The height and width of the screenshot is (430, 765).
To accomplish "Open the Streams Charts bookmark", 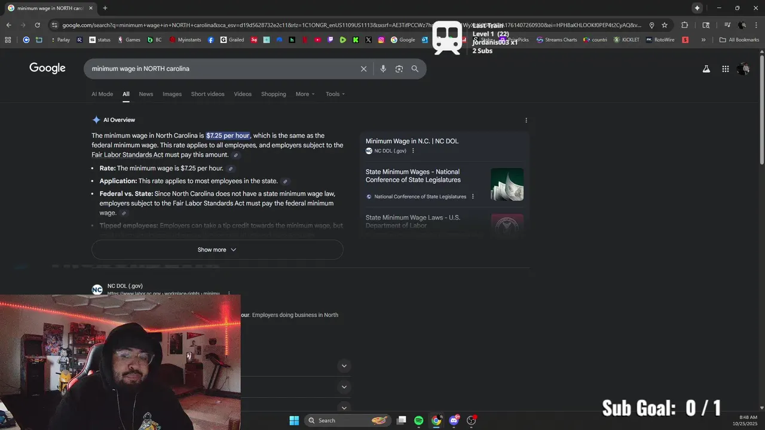I will tap(556, 40).
